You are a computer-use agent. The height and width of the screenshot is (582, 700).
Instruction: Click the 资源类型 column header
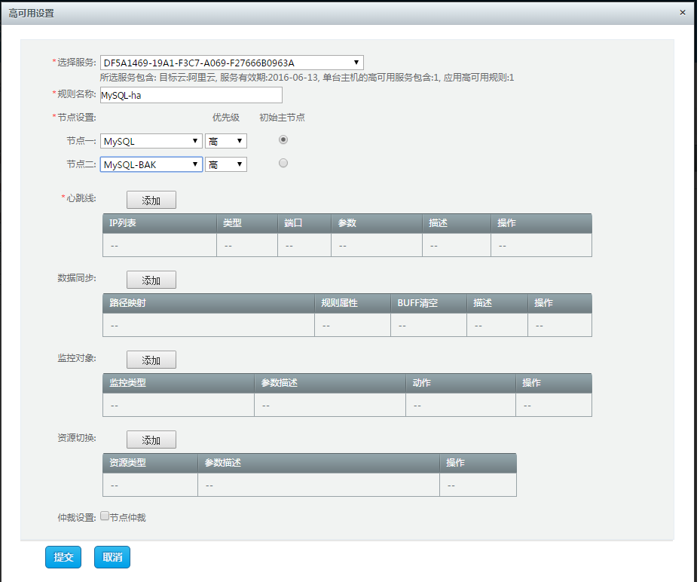click(151, 463)
